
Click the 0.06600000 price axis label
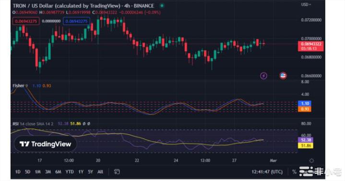pyautogui.click(x=311, y=76)
